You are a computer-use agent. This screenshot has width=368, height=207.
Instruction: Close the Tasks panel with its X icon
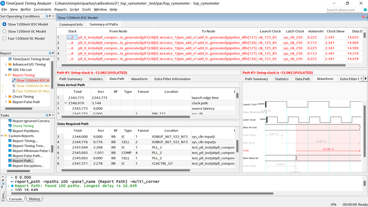[x=53, y=115]
